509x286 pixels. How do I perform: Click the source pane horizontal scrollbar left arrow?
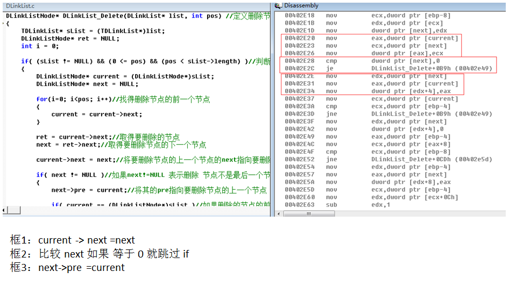click(x=4, y=210)
